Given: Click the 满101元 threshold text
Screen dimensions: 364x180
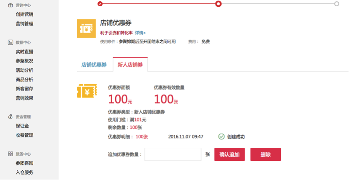Looking at the screenshot, I should (138, 120).
